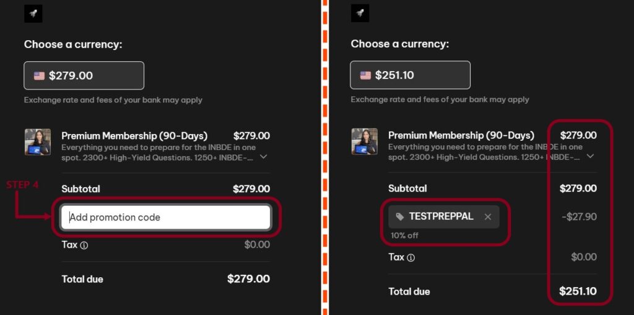
Task: Click the Premium Membership (90-Days) title above the promo field
Action: point(134,136)
